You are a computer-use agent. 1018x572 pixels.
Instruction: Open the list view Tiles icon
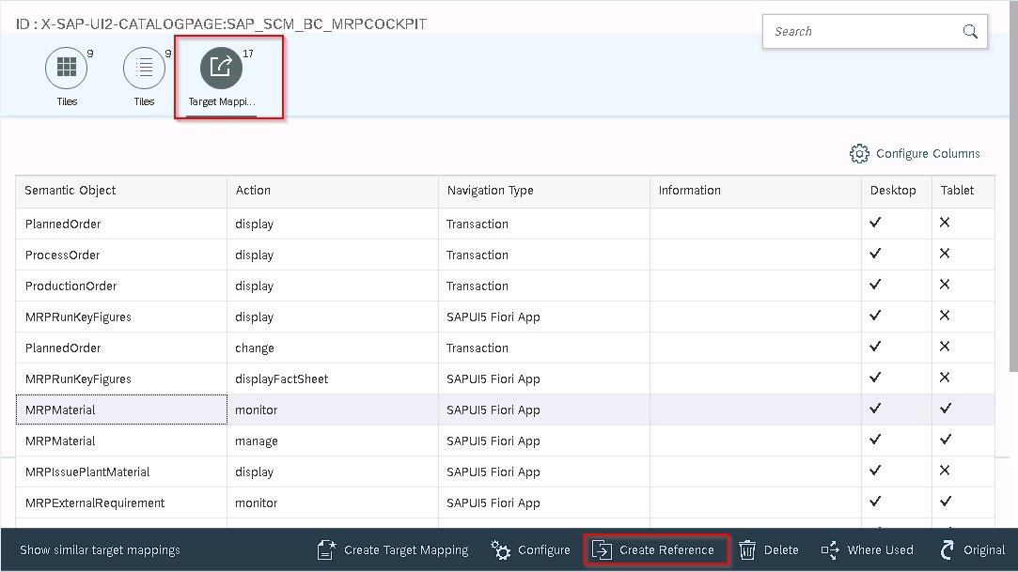pyautogui.click(x=144, y=68)
